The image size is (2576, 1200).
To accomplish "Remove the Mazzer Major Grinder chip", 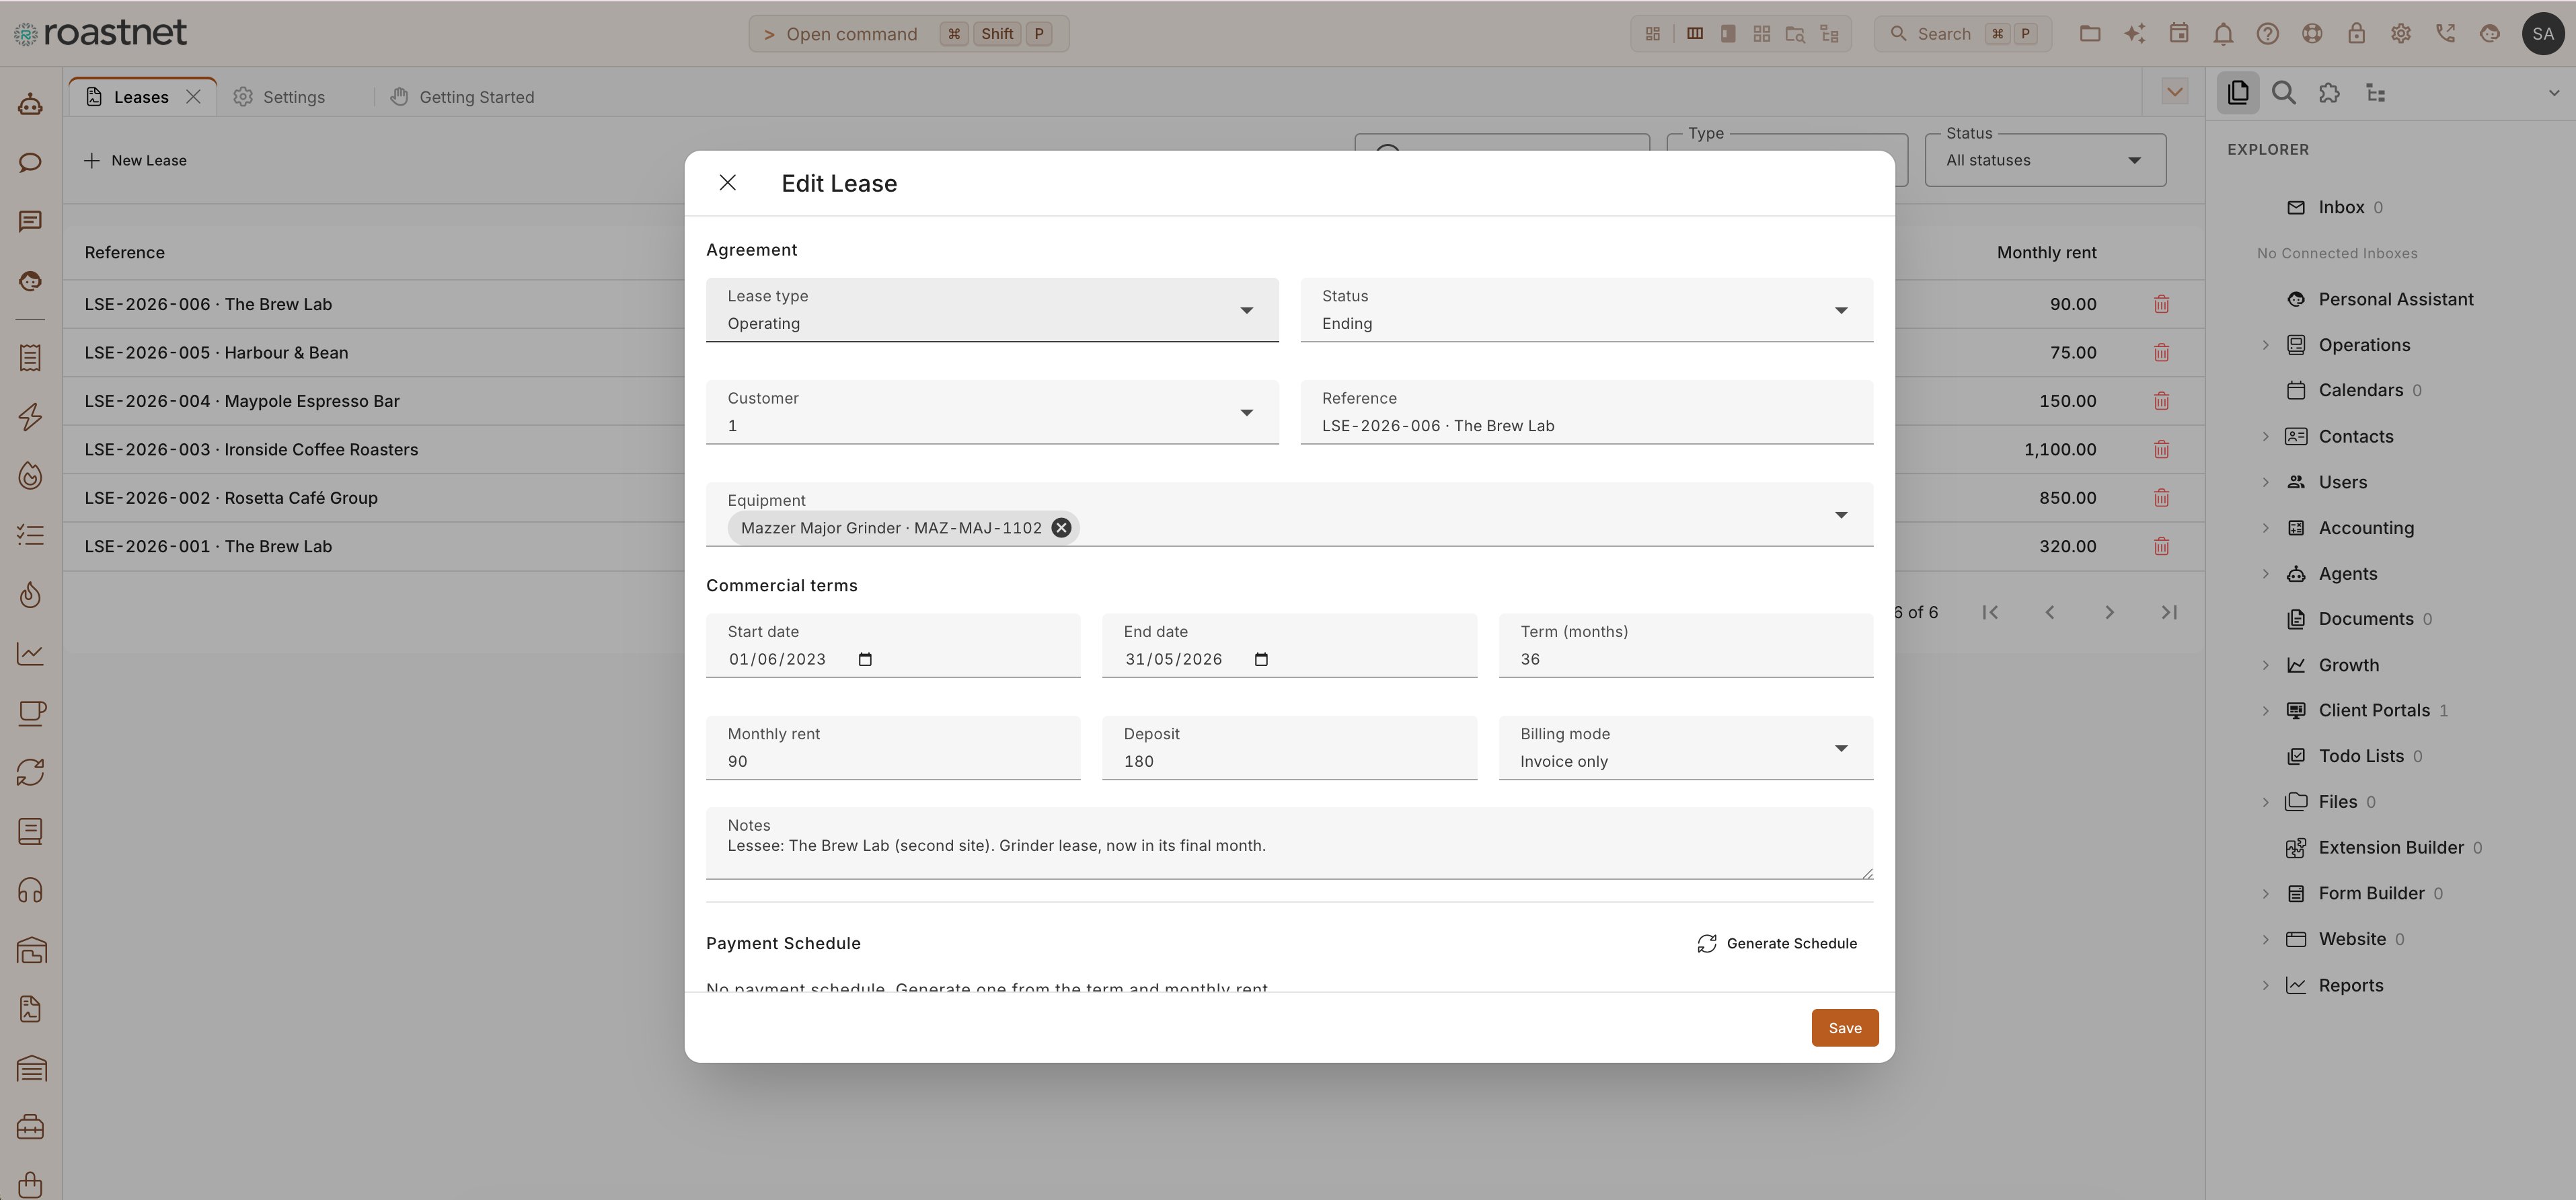I will 1061,528.
